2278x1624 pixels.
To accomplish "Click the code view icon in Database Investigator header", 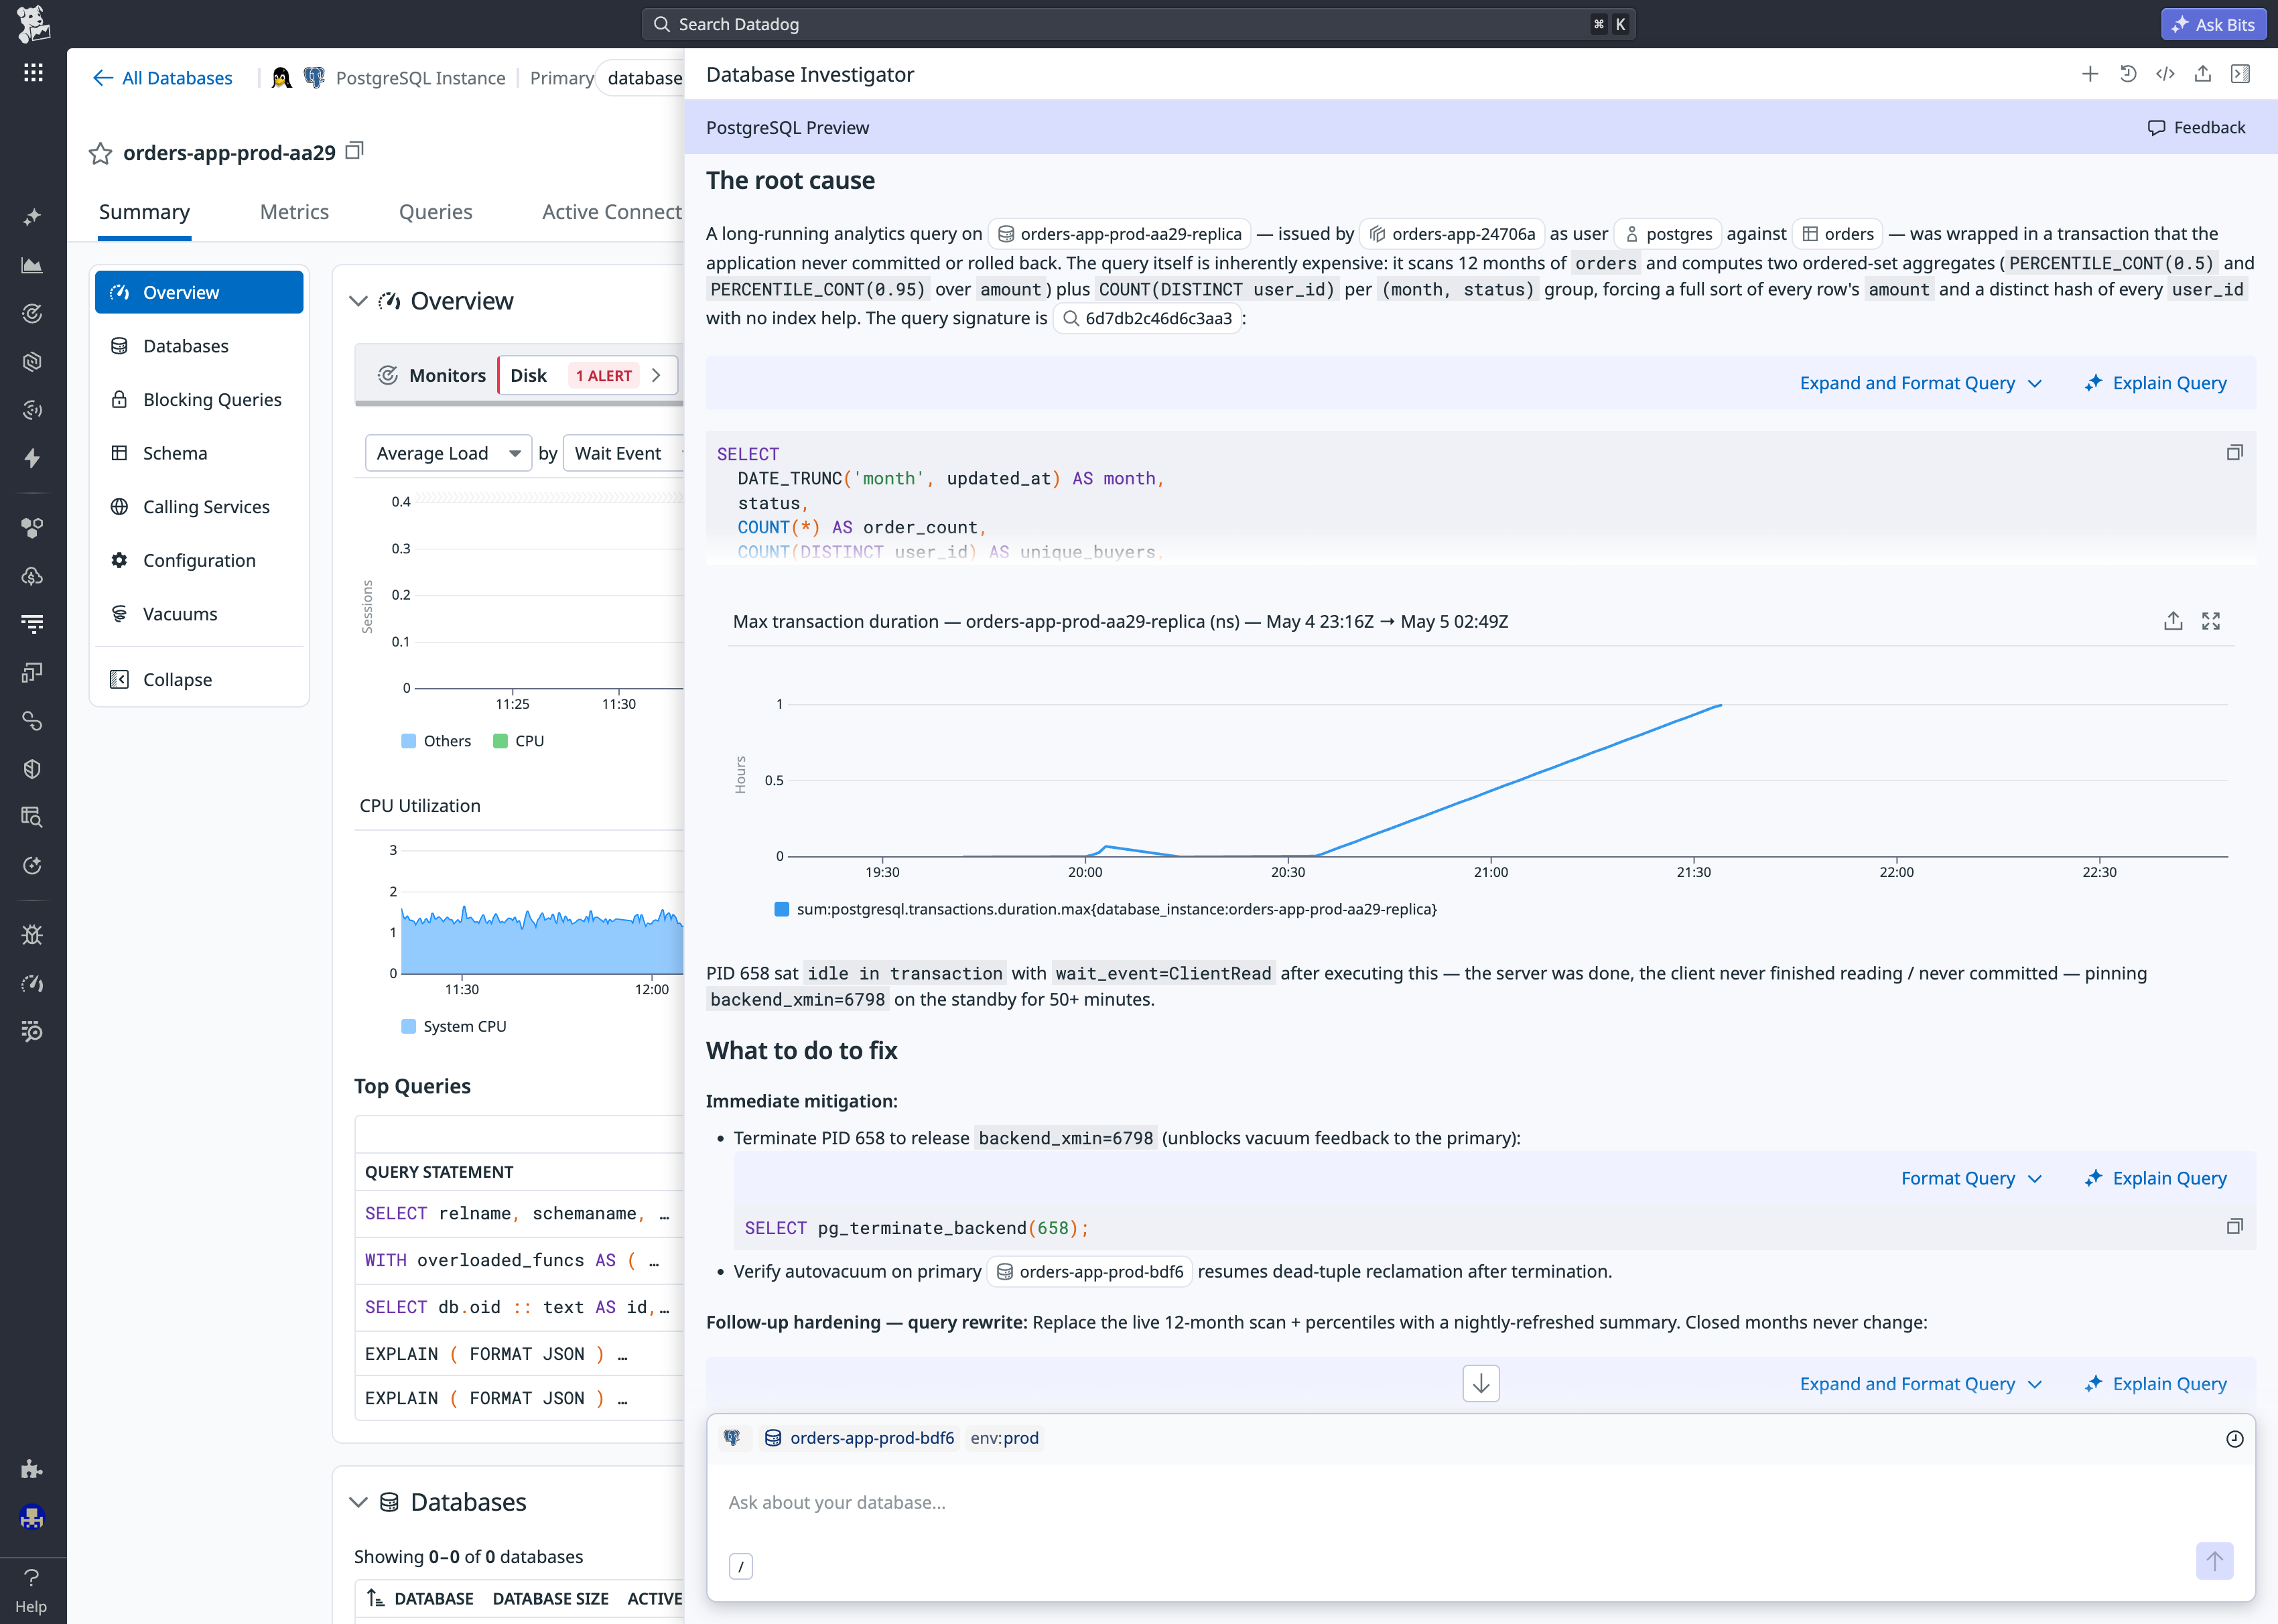I will coord(2165,74).
